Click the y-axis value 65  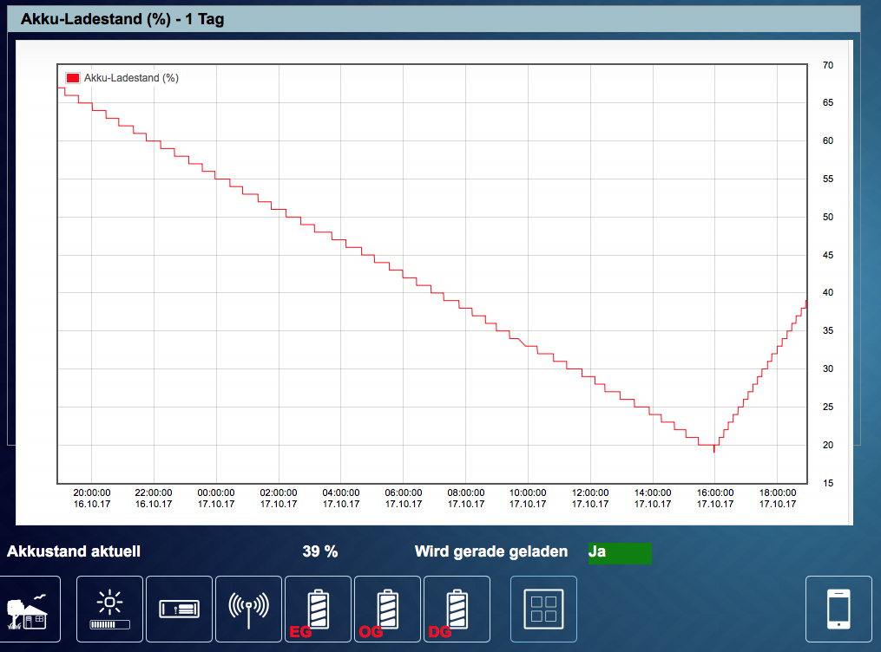coord(828,102)
